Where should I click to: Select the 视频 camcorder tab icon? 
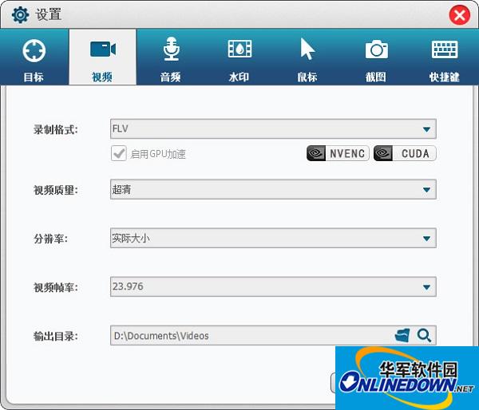tap(103, 49)
